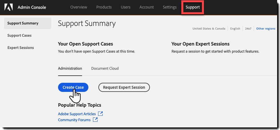Open the Overview menu item

[79, 7]
